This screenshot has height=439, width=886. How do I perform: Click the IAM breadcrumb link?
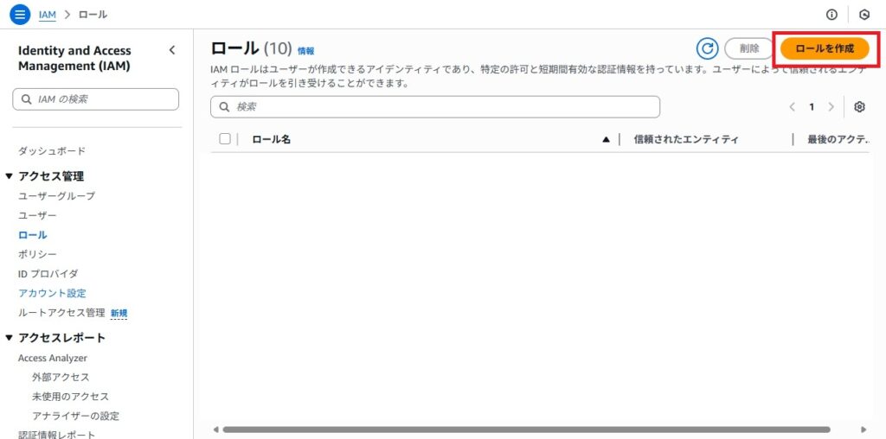(x=48, y=15)
